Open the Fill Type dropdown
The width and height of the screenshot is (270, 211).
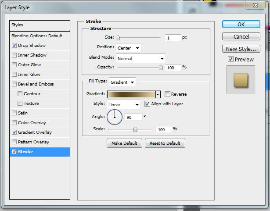[122, 82]
